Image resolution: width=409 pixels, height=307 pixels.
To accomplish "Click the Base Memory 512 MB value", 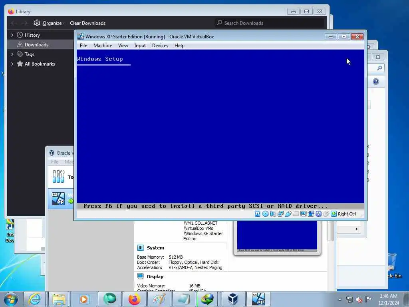I will point(176,257).
